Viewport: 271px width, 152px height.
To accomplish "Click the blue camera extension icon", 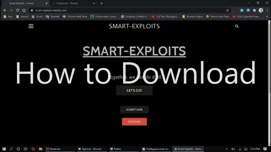I will [242, 10].
